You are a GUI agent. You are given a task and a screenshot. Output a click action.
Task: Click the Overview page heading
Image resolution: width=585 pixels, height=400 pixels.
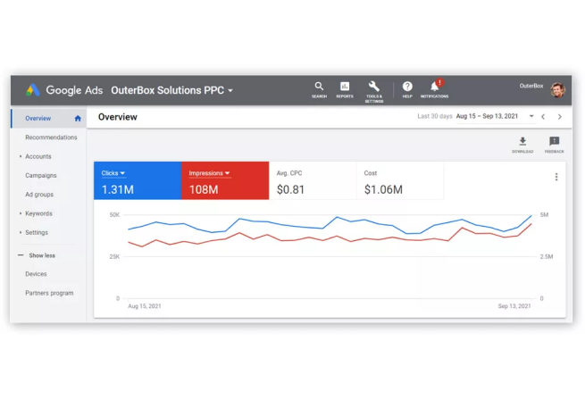tap(118, 117)
